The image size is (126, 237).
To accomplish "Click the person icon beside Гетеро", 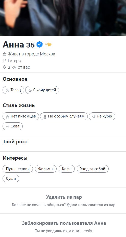I will click(5, 61).
